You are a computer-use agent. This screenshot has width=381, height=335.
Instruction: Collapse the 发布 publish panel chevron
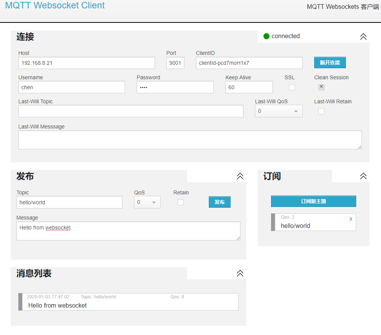point(240,176)
